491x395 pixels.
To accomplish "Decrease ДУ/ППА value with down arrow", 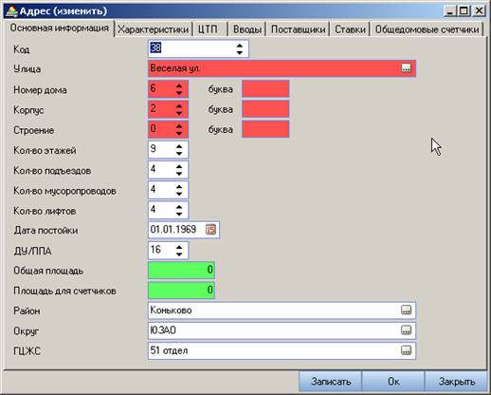I will pos(179,254).
